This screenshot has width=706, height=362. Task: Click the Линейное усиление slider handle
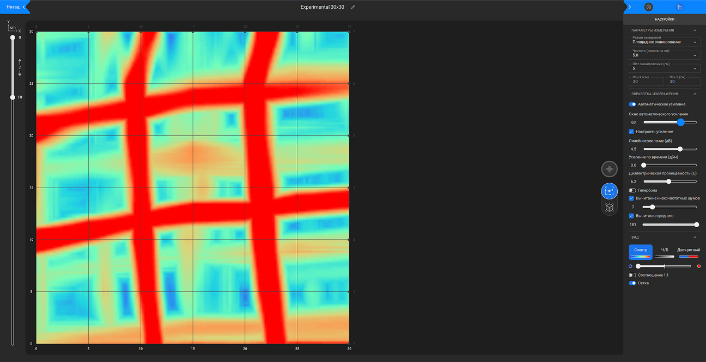(x=680, y=149)
